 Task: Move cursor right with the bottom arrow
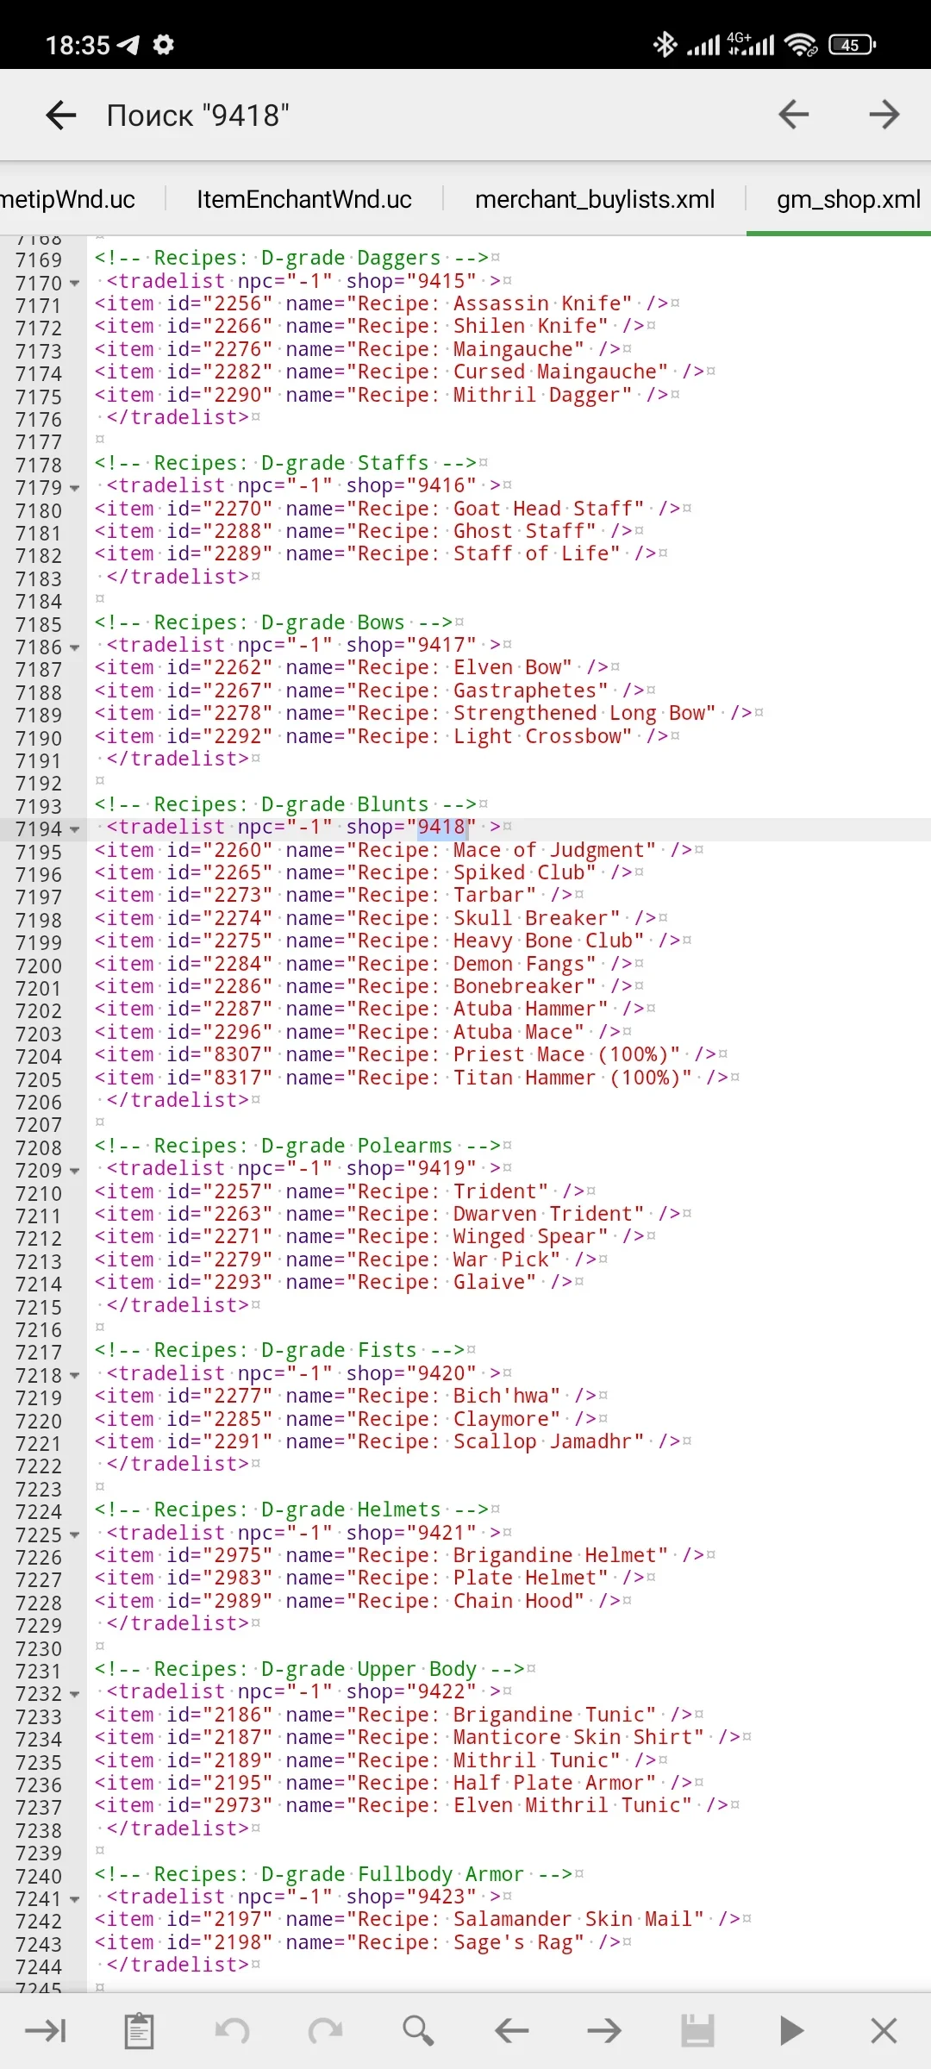pyautogui.click(x=604, y=2030)
